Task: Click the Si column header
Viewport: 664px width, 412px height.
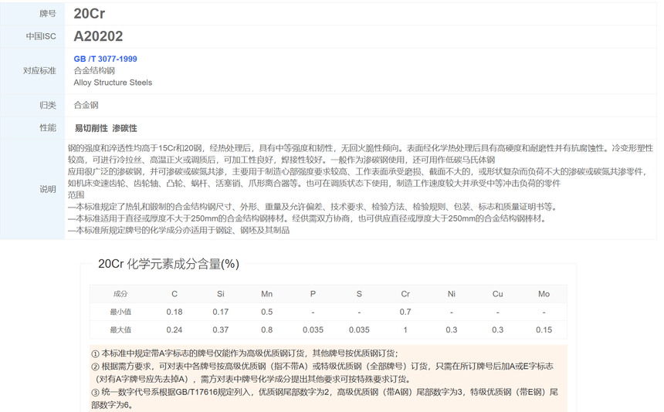Action: click(x=220, y=294)
